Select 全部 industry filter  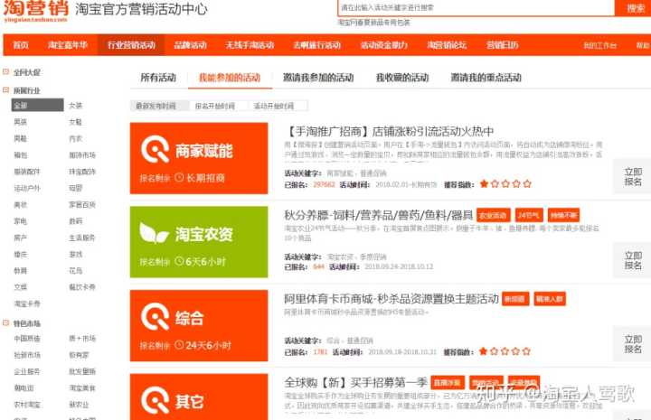coord(37,106)
